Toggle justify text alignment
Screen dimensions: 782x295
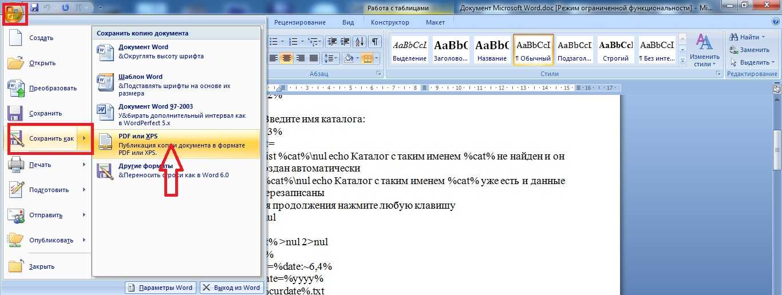click(x=314, y=58)
